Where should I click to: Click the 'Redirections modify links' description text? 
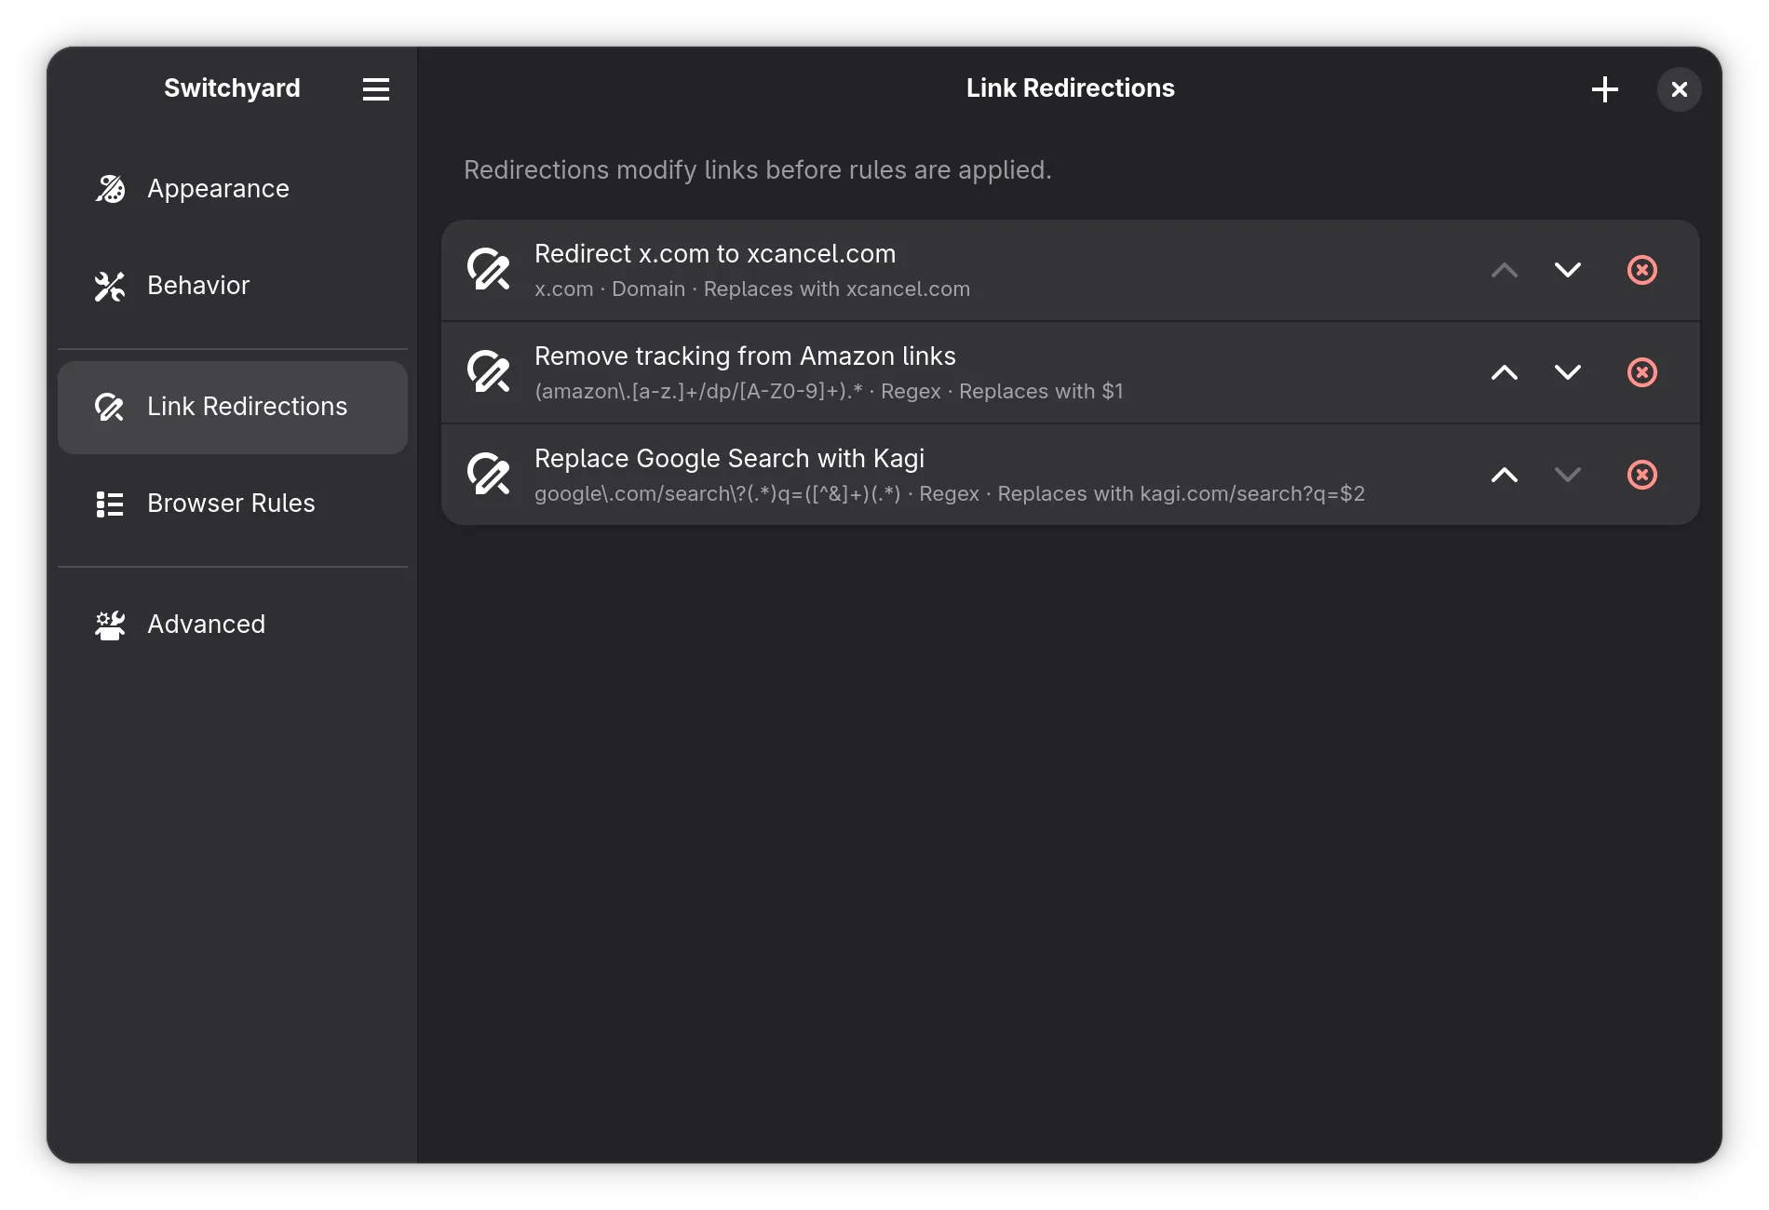coord(758,170)
